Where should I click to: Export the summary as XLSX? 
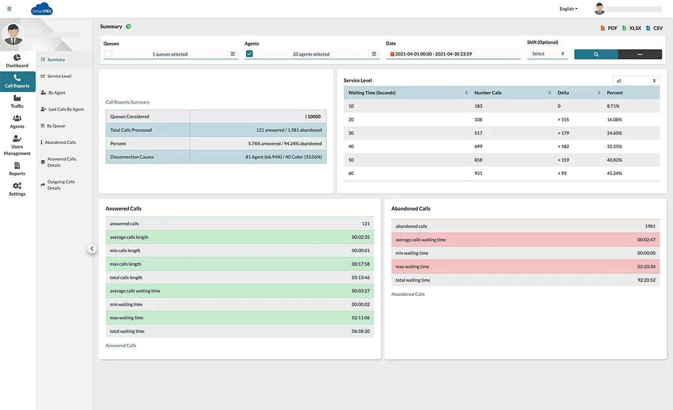point(632,28)
